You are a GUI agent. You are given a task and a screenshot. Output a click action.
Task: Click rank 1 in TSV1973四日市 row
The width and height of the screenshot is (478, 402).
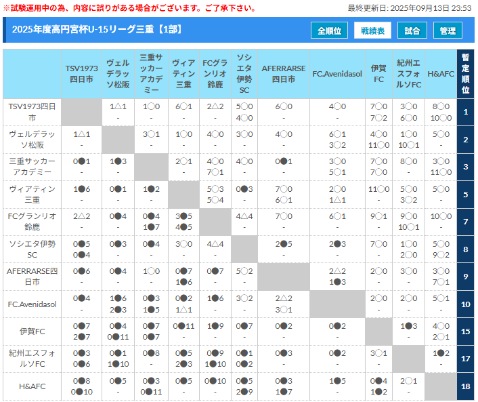click(x=466, y=112)
